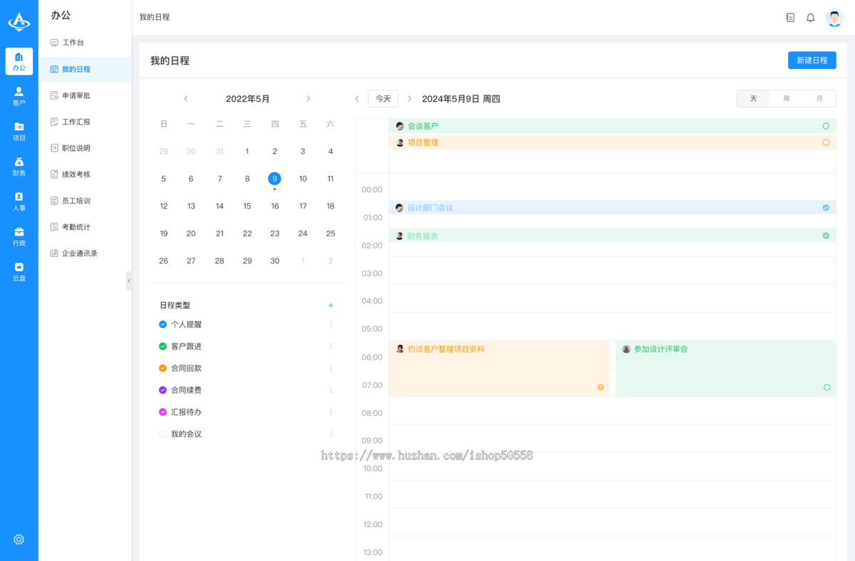
Task: Open the 项目整理 event
Action: pyautogui.click(x=612, y=142)
